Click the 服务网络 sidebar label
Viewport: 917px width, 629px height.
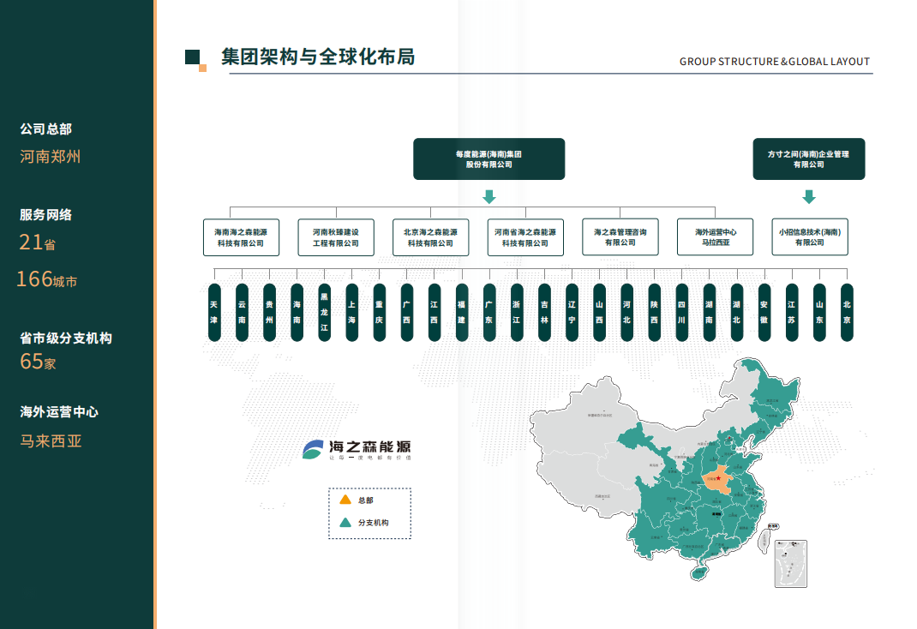45,214
